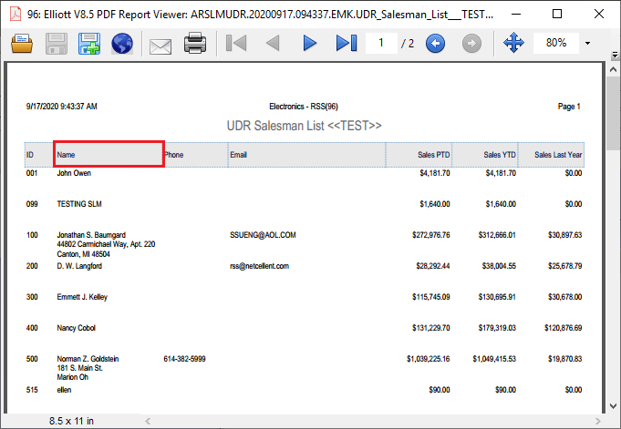Select salesman name D. W. Langford
621x429 pixels.
[79, 266]
